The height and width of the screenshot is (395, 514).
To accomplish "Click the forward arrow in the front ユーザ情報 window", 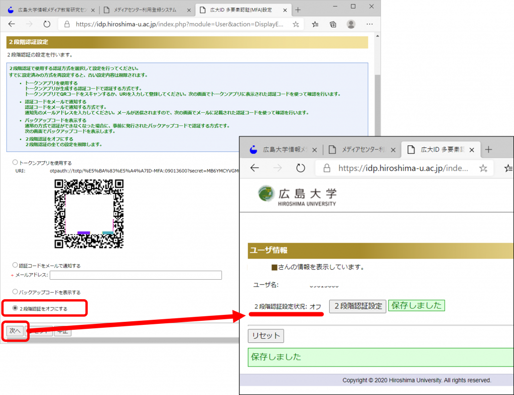I will (277, 168).
